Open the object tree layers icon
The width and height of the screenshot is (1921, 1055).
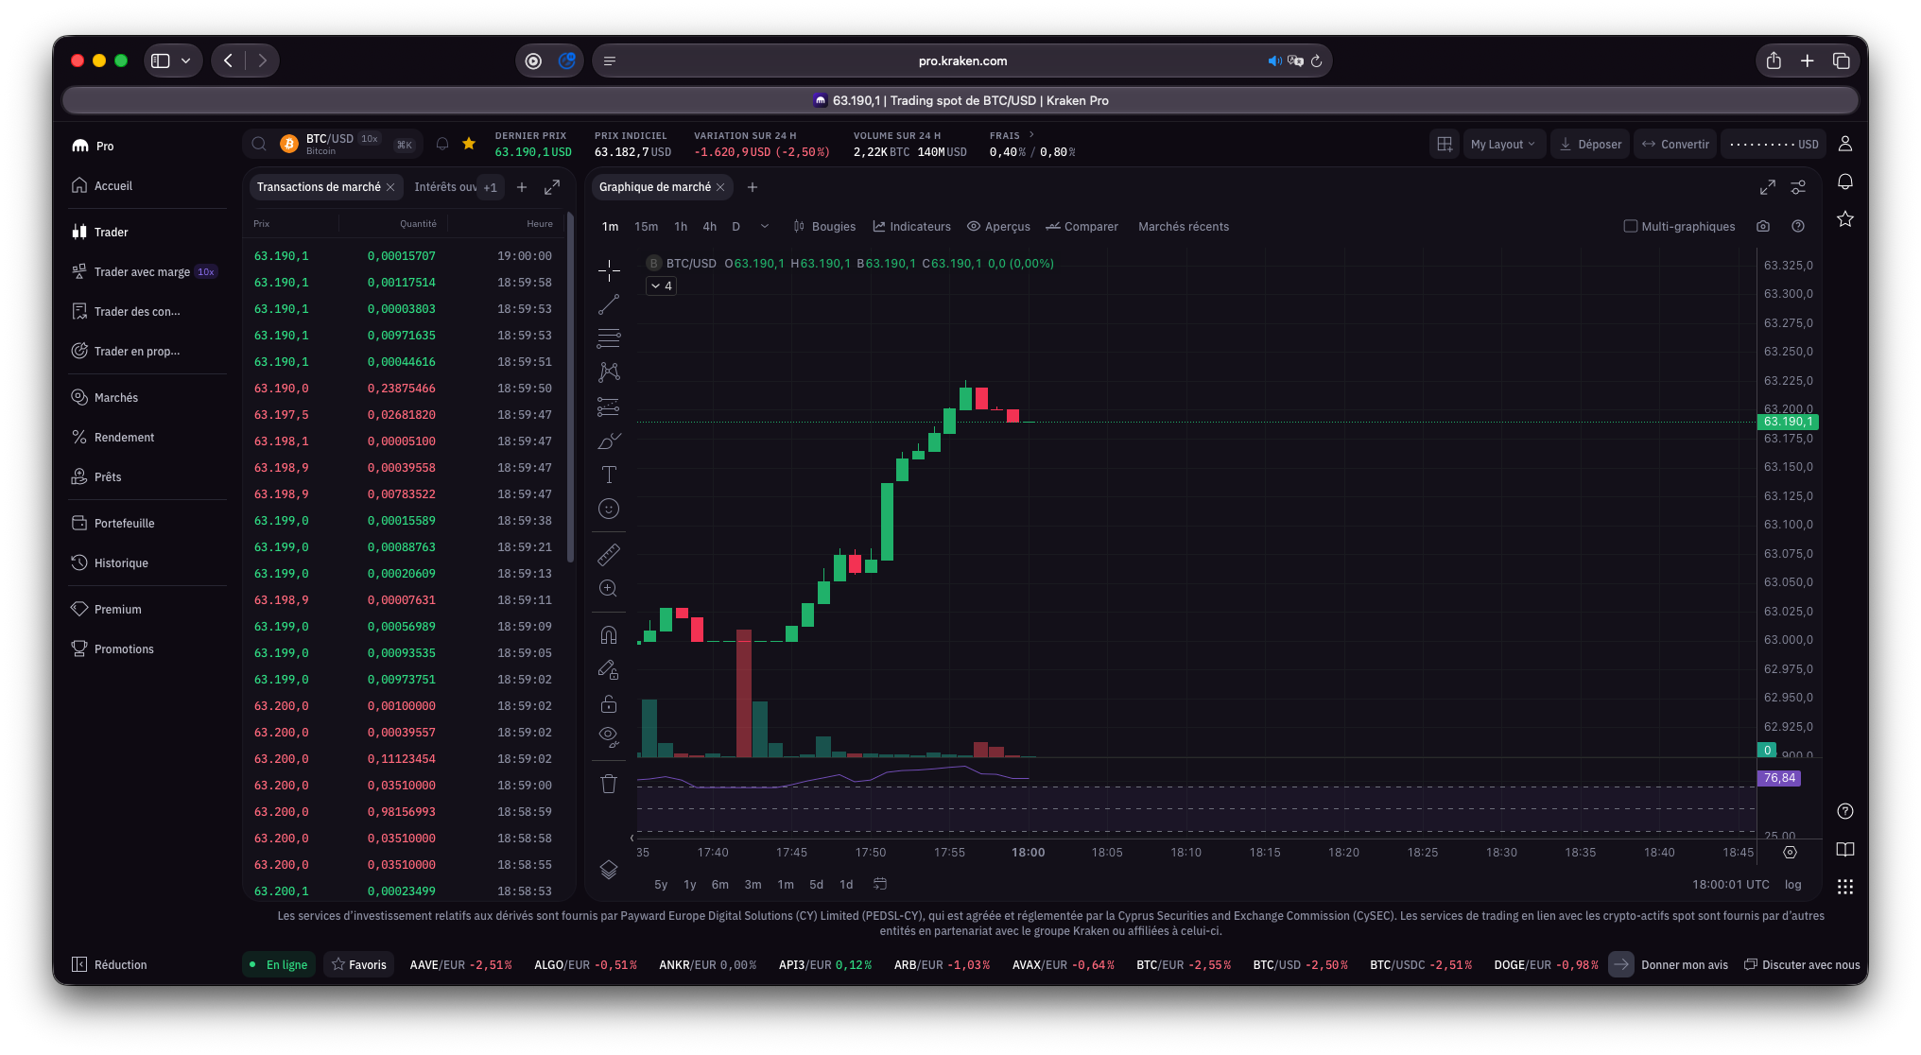609,869
